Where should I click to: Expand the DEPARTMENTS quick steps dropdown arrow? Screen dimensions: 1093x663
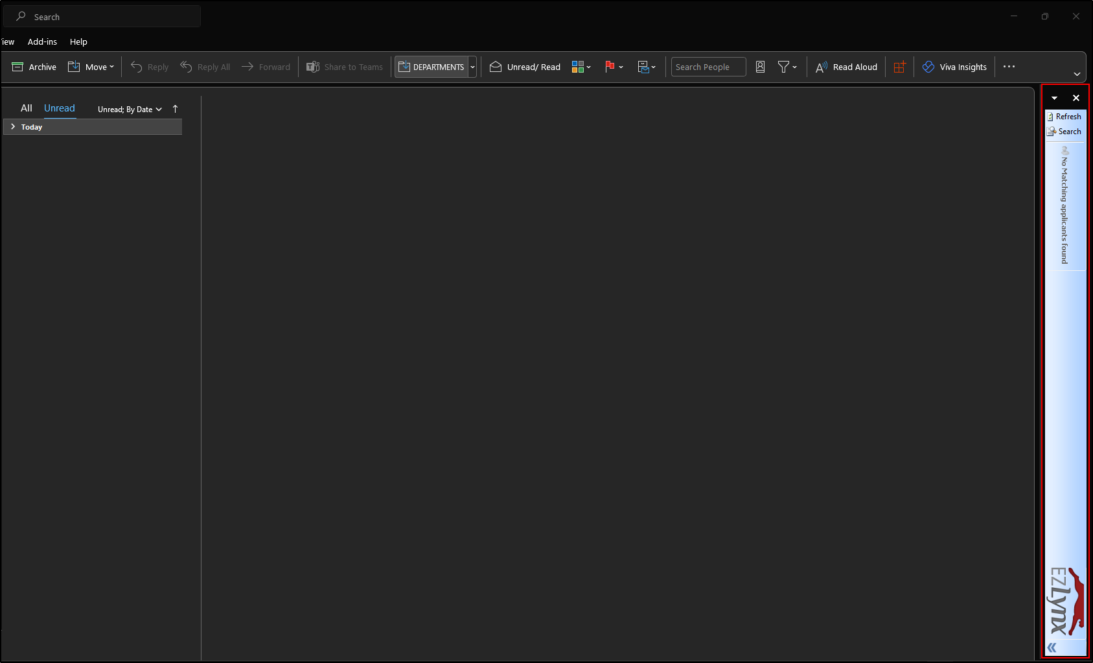click(x=472, y=67)
